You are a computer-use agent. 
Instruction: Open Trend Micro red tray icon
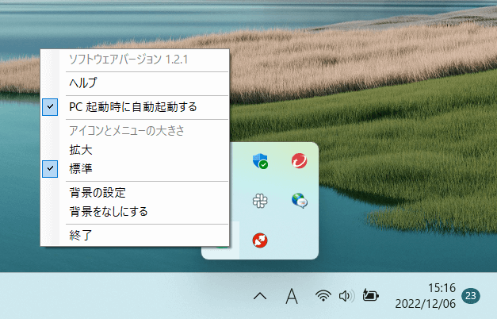[x=299, y=160]
